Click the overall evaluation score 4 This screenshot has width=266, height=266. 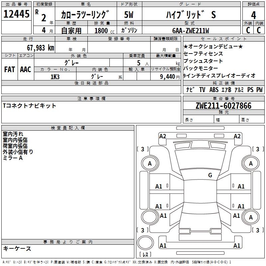(x=253, y=15)
